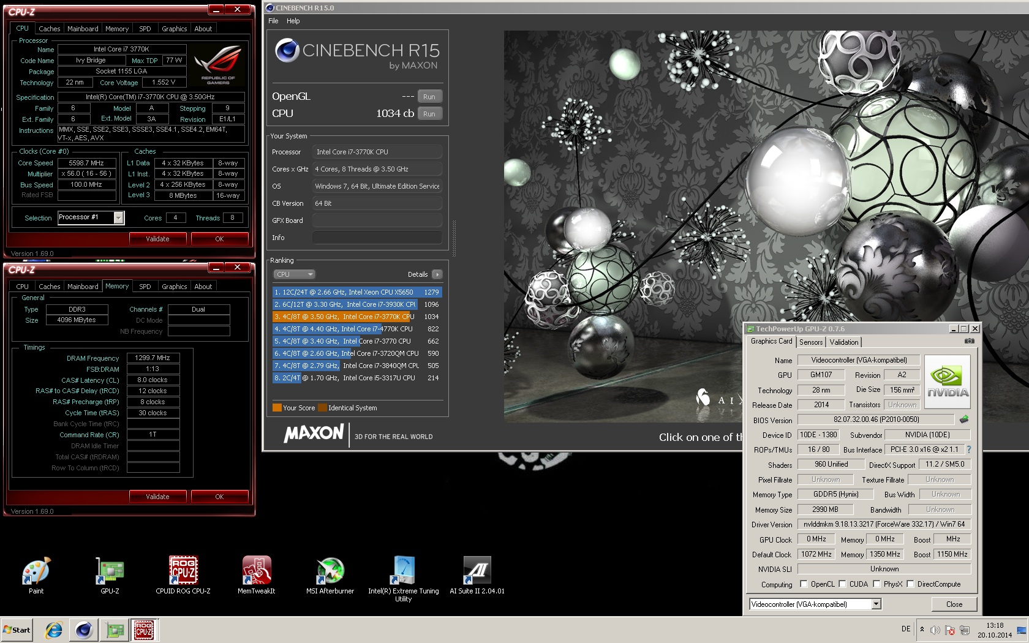
Task: Select ranking entry Core i5-3317U
Action: pos(357,378)
